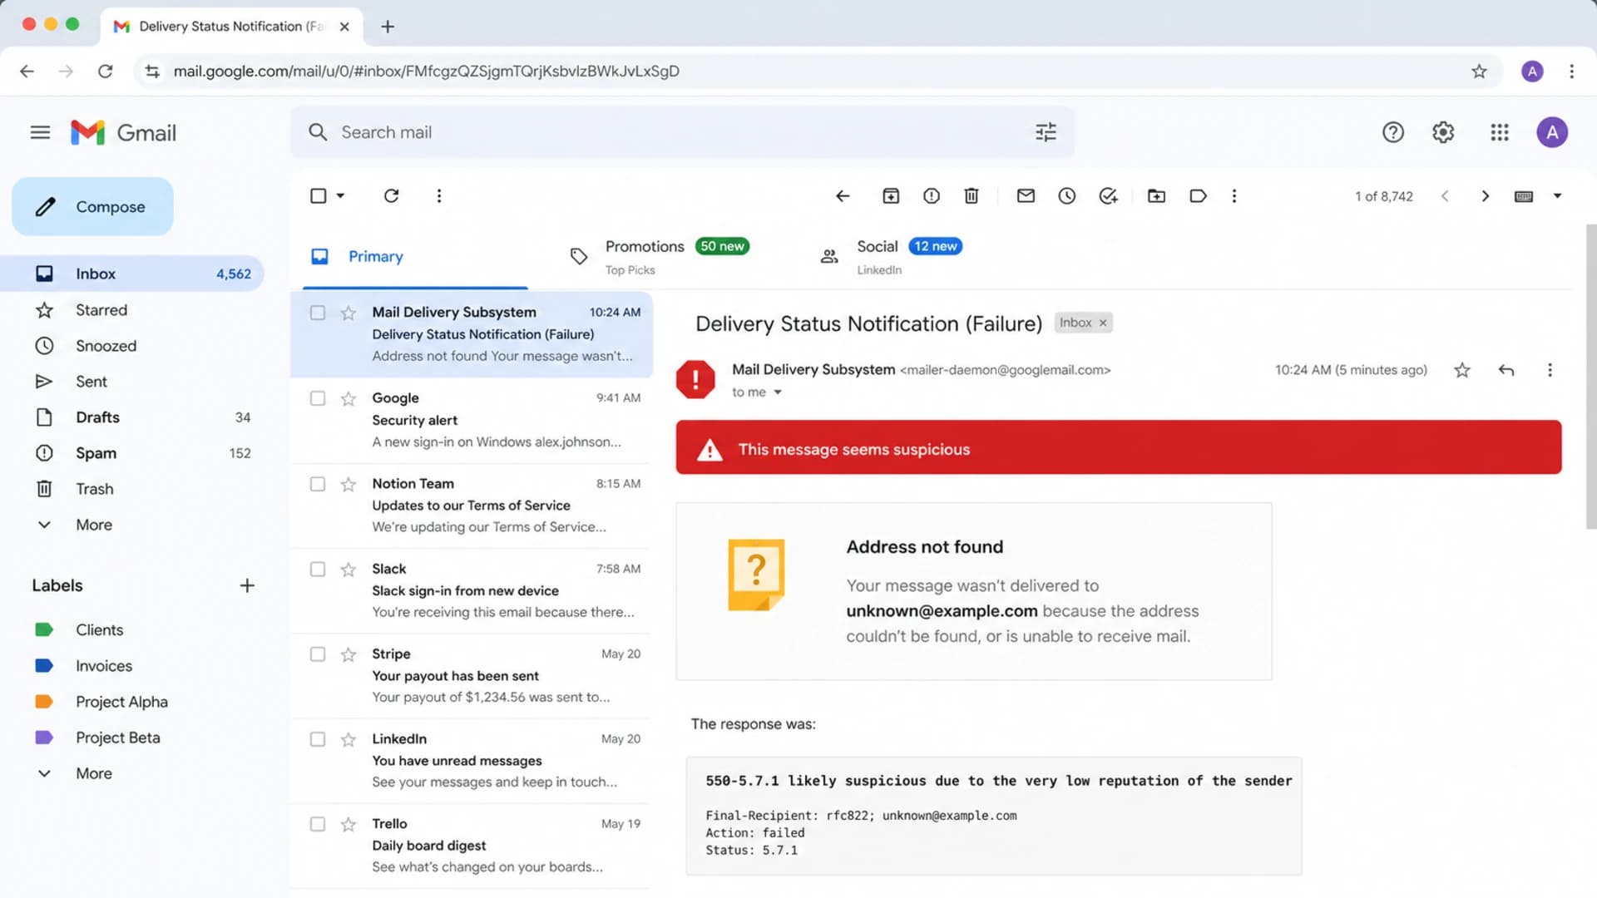Star the Trello digest email
This screenshot has width=1597, height=898.
coord(349,825)
